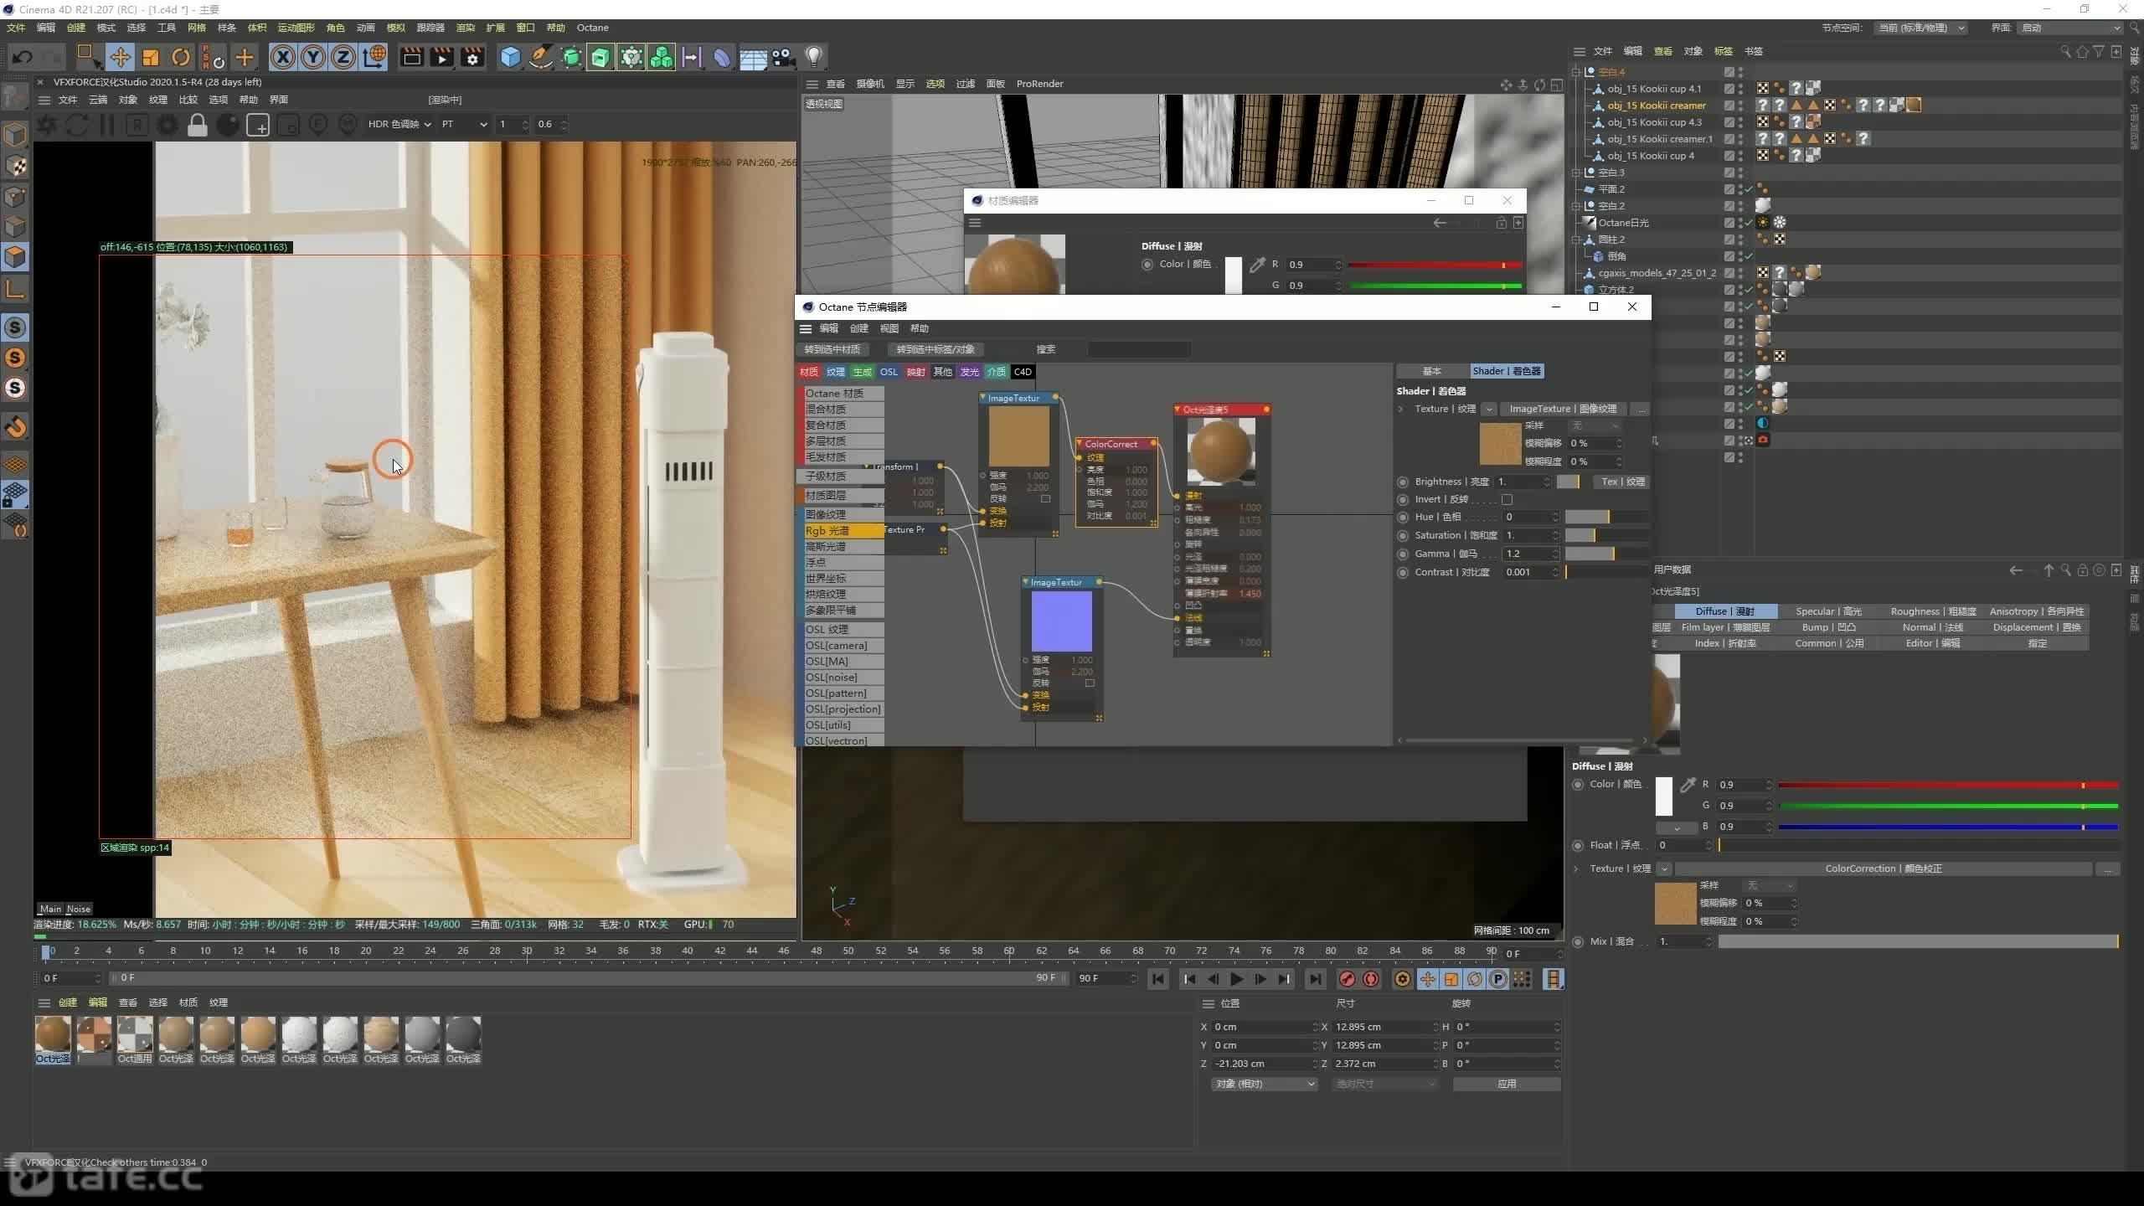2144x1206 pixels.
Task: Select the Scale tool
Action: [151, 57]
